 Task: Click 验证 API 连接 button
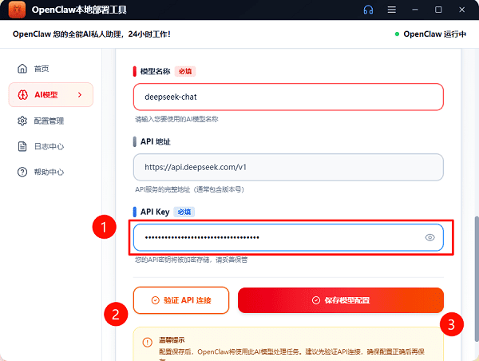[181, 300]
